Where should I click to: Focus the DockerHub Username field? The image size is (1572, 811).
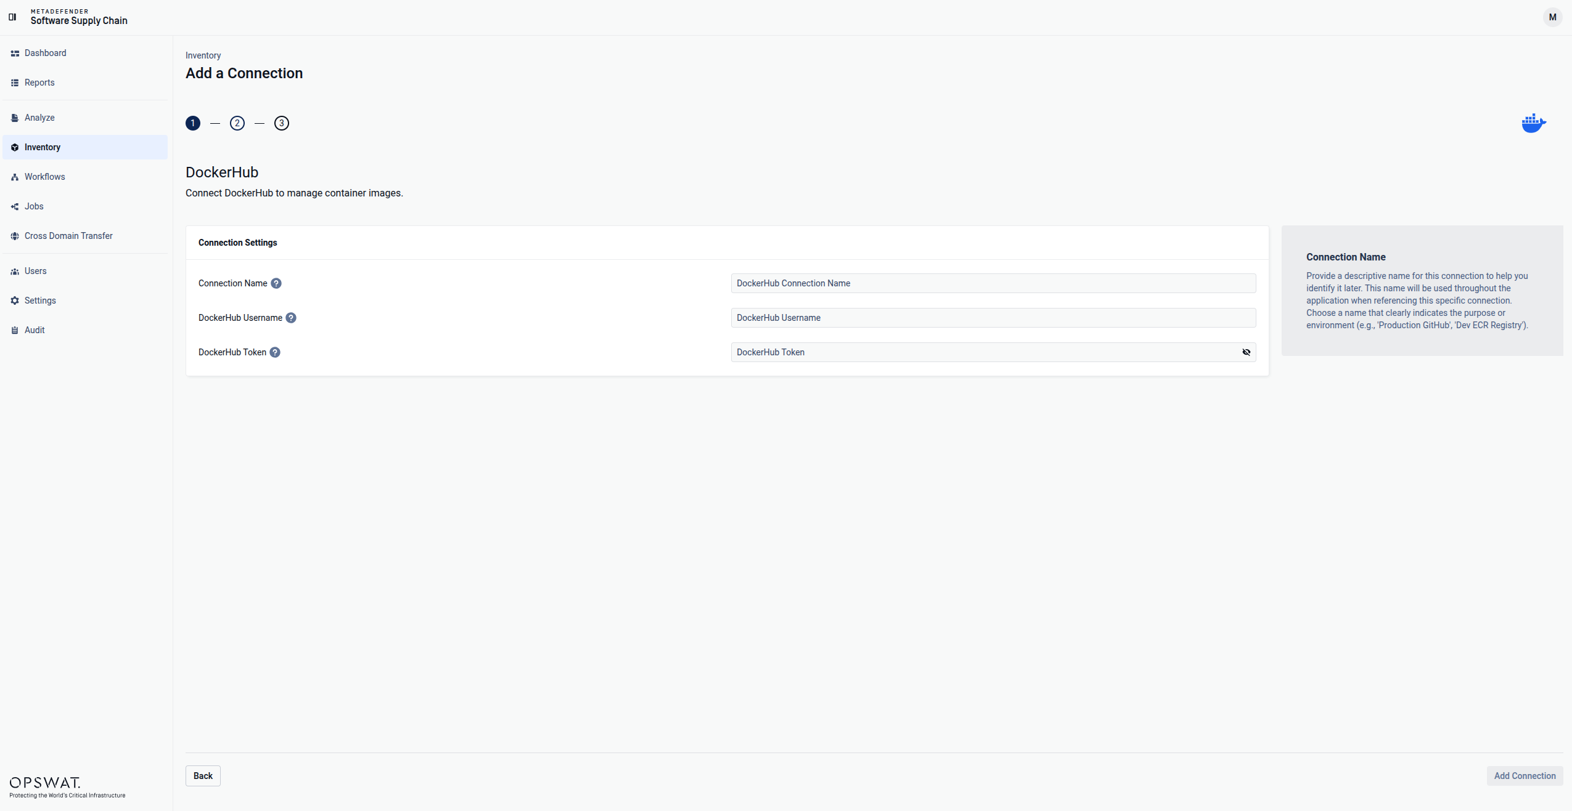(993, 318)
